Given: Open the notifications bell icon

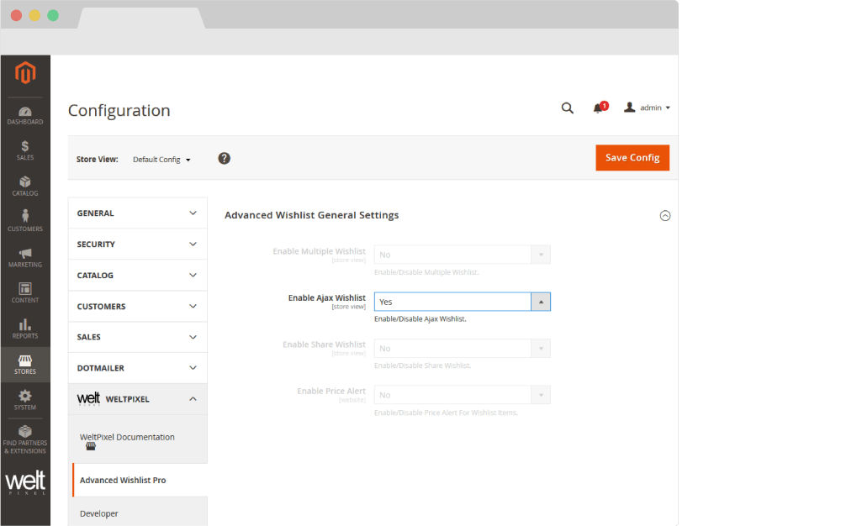Looking at the screenshot, I should tap(598, 108).
